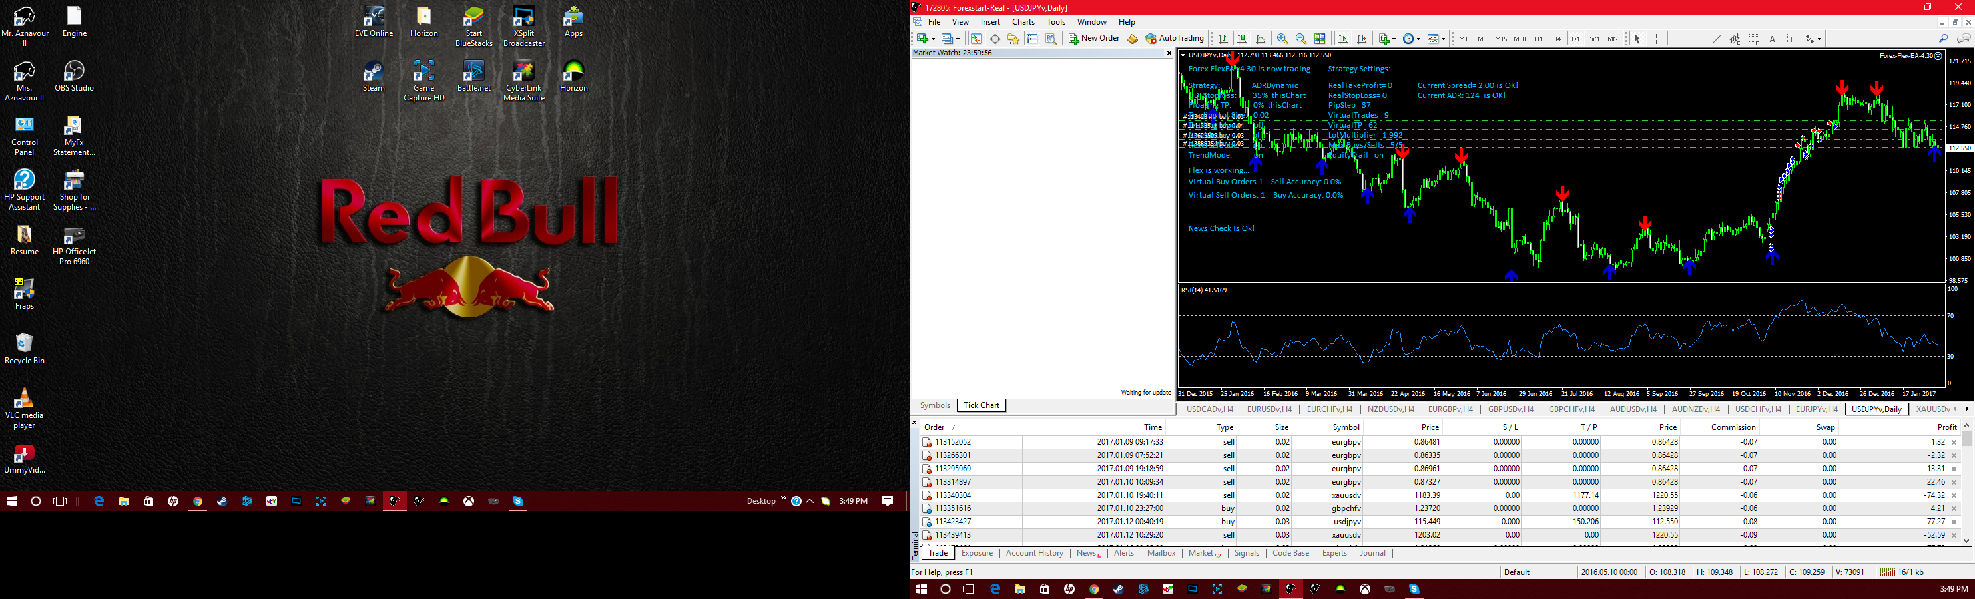Switch chart to candlestick mode

coord(1242,39)
